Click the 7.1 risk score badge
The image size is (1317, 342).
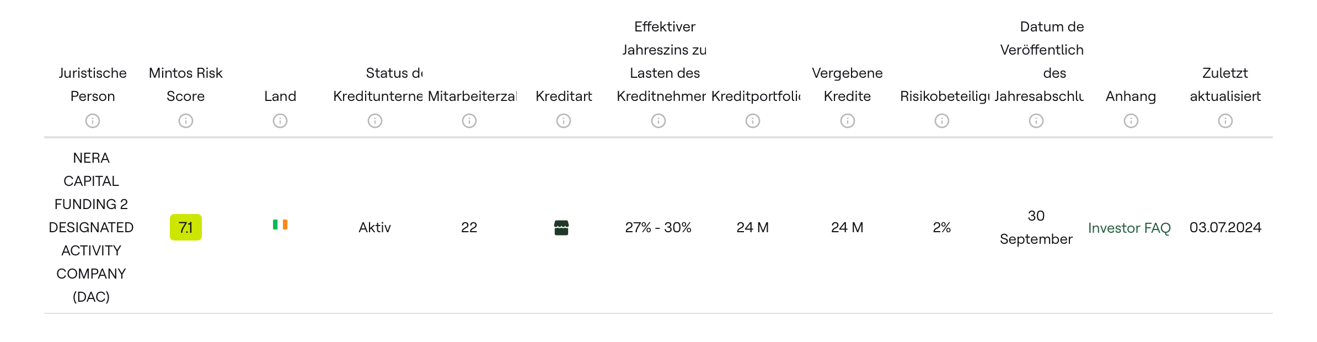coord(186,227)
